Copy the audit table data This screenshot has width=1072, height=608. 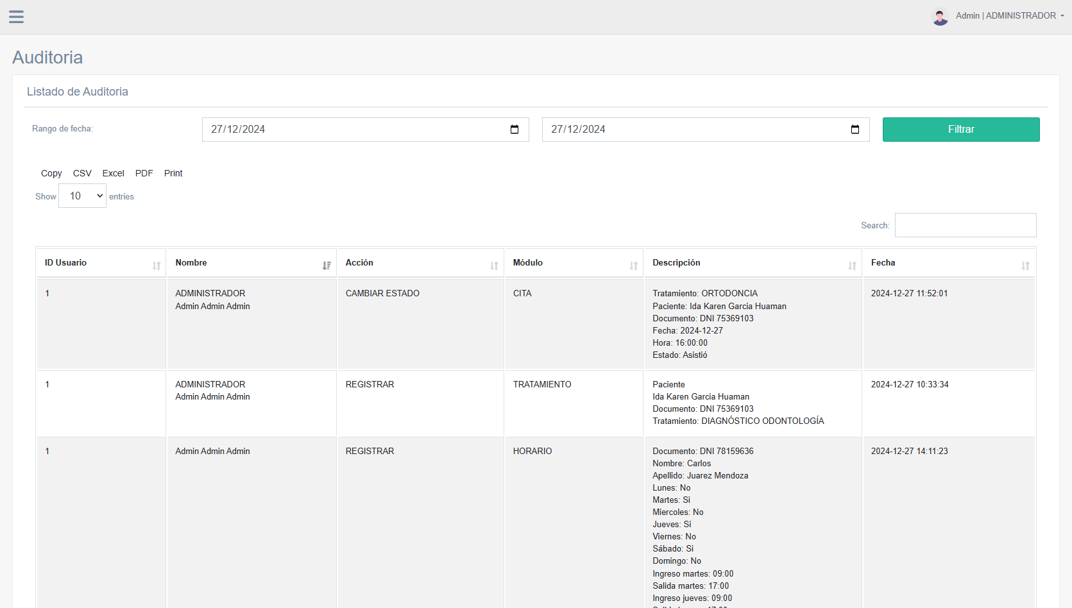click(51, 173)
